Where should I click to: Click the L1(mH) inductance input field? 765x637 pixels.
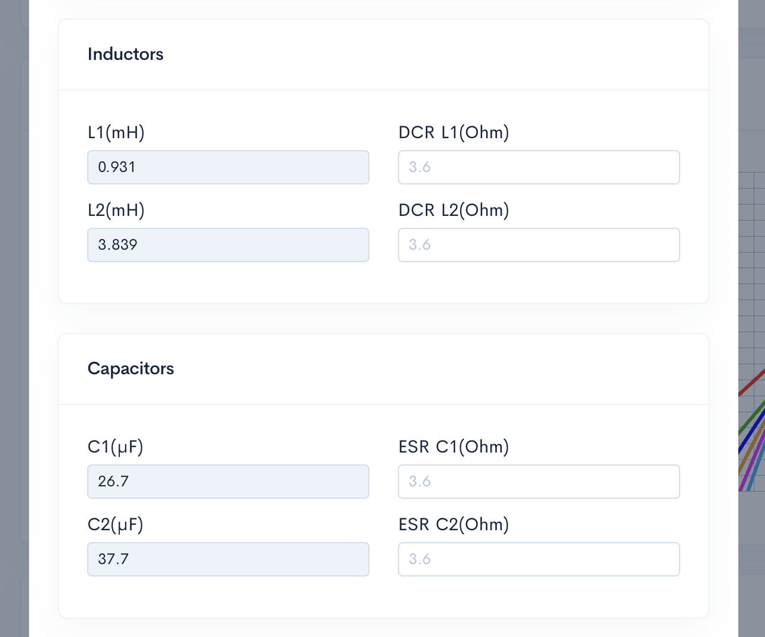tap(228, 167)
